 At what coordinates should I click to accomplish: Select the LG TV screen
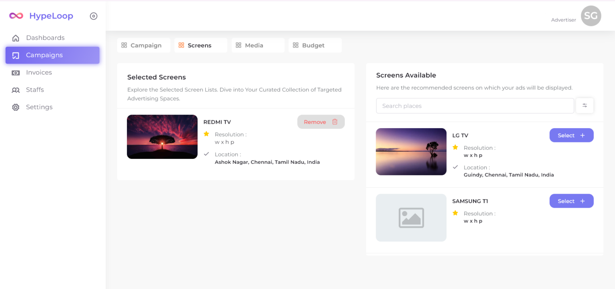(x=571, y=135)
